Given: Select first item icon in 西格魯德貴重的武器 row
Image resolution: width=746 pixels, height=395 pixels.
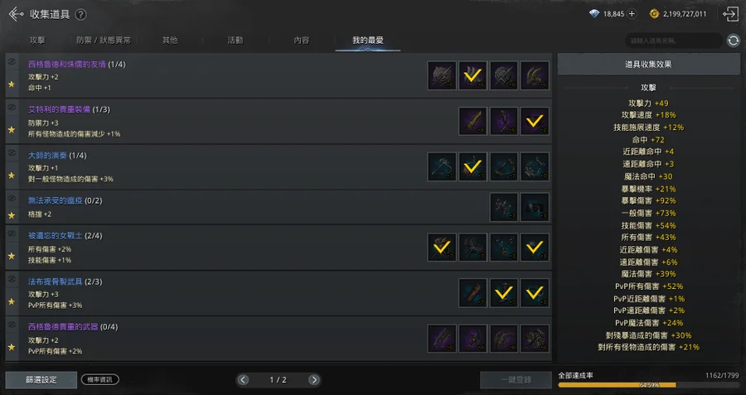Looking at the screenshot, I should tap(442, 339).
